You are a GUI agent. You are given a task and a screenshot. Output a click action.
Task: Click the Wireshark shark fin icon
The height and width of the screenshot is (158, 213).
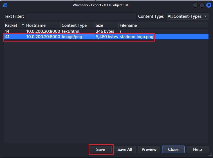5,5
